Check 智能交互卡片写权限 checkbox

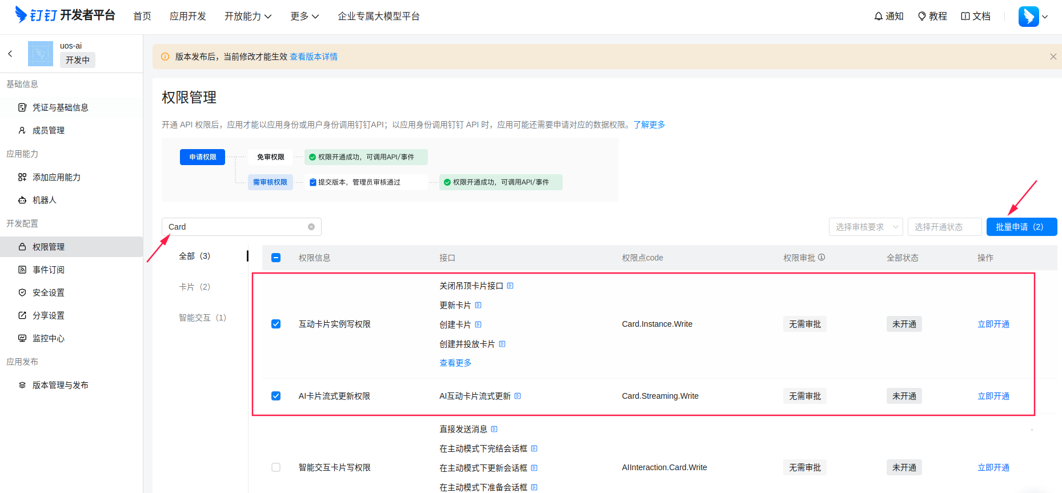click(x=276, y=467)
